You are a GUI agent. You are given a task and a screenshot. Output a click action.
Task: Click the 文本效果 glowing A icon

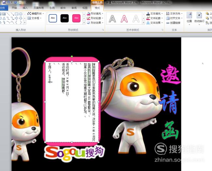point(148,23)
